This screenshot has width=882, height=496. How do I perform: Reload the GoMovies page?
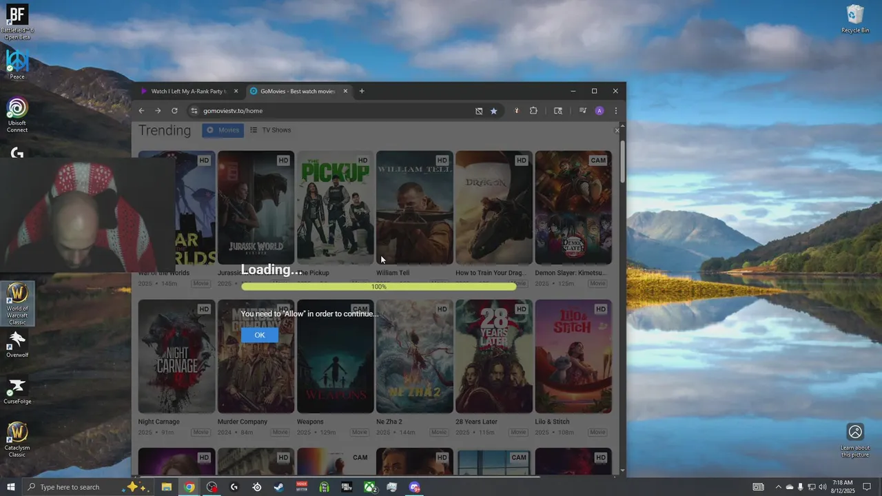pos(174,111)
